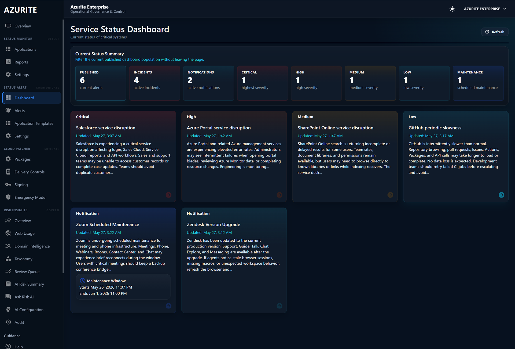Open Applications in Status Monitor
The image size is (515, 349).
click(x=32, y=49)
